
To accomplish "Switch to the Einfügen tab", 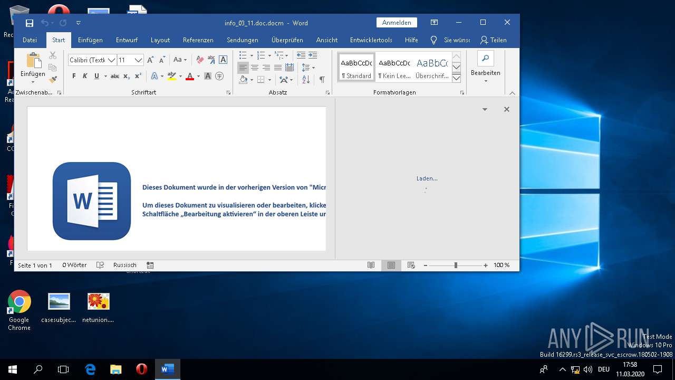I will [x=90, y=40].
